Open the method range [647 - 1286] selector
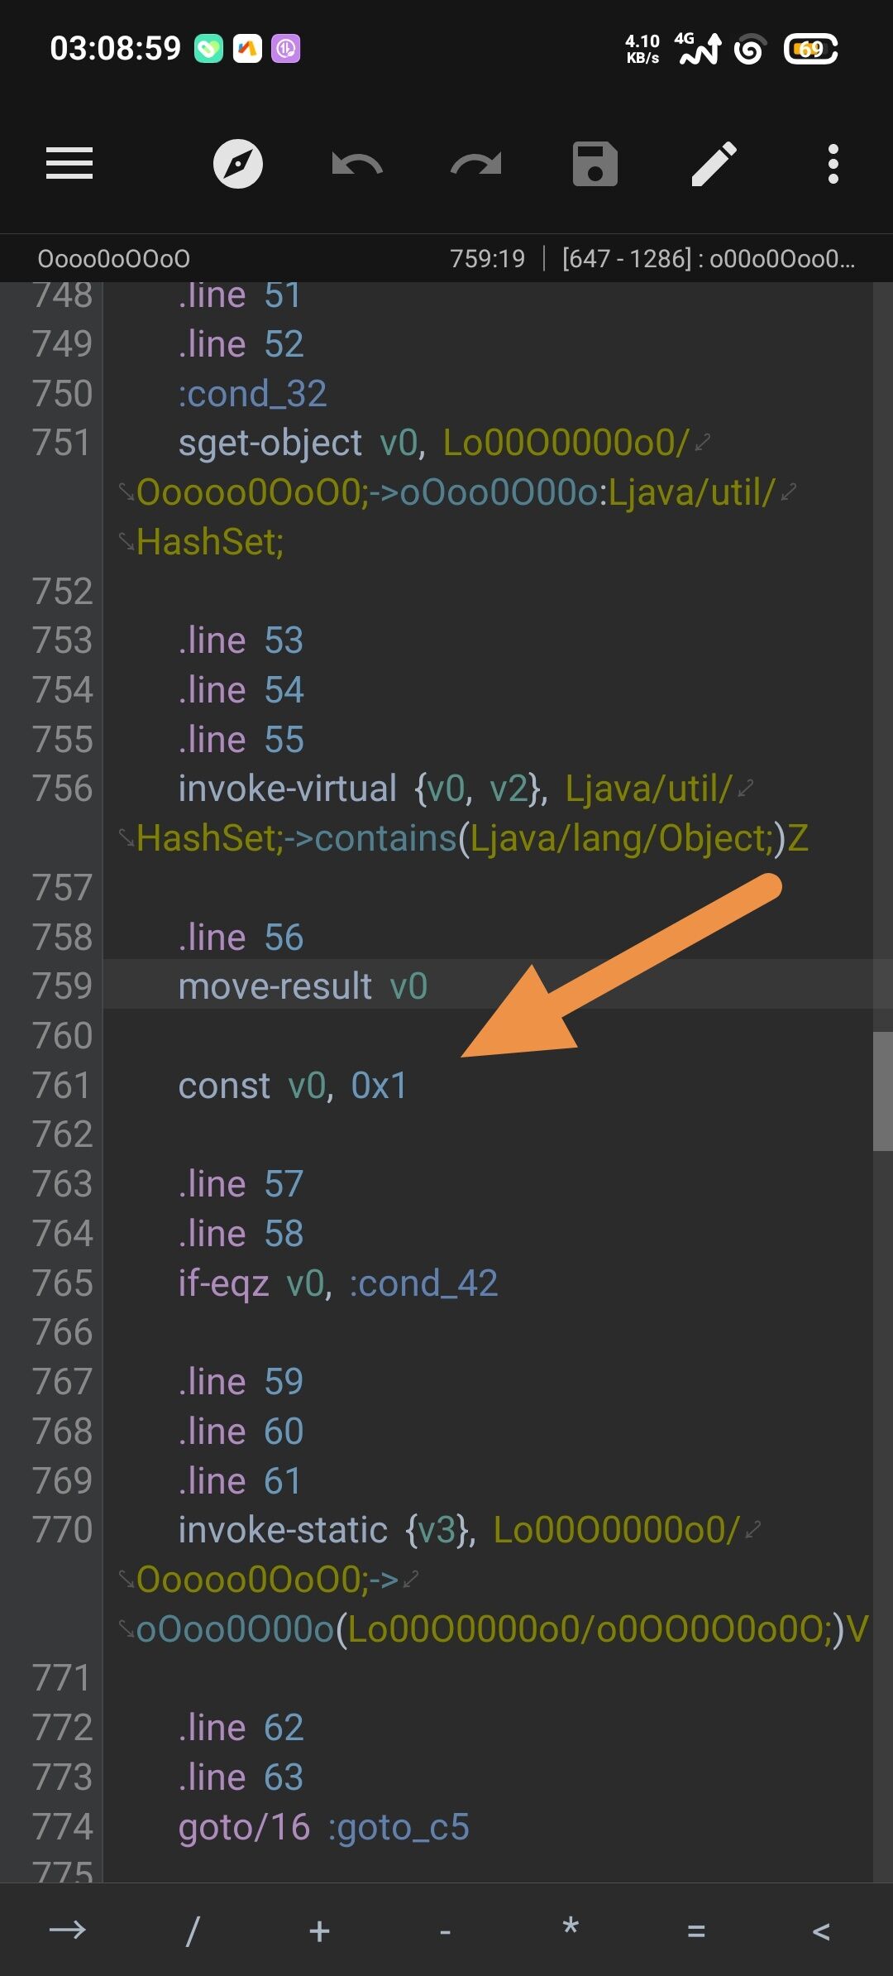This screenshot has width=893, height=1976. (x=709, y=259)
